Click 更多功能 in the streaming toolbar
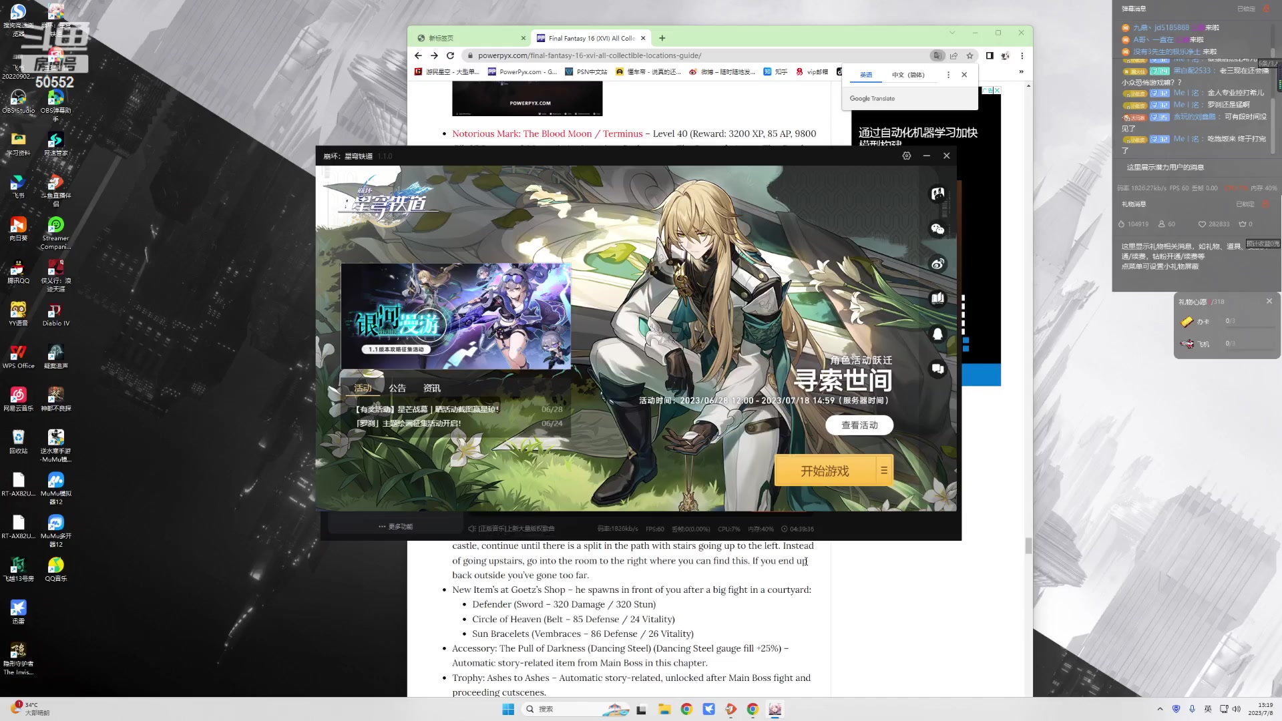 [x=396, y=527]
